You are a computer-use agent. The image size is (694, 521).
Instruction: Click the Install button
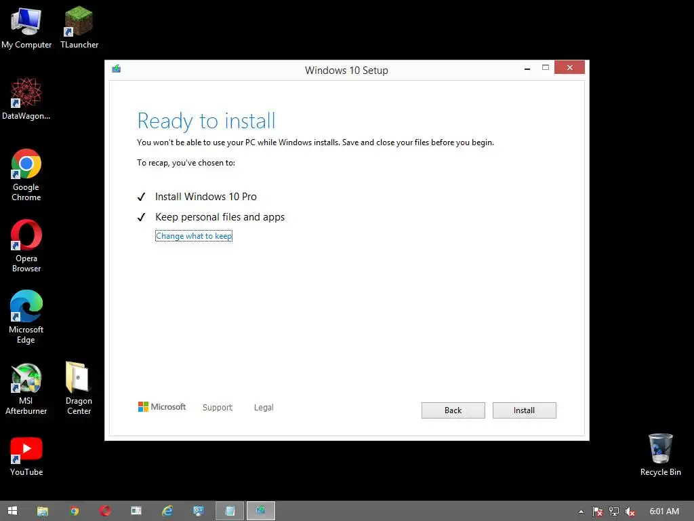[x=524, y=410]
